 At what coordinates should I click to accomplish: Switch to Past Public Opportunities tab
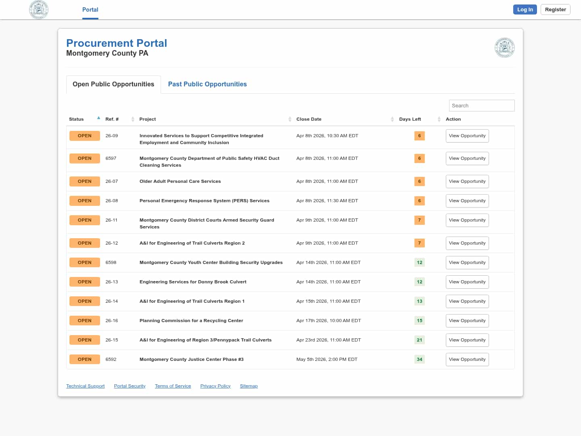pos(207,84)
